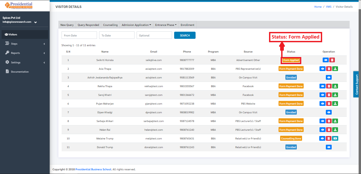361x174 pixels.
Task: Open Contact Support side tab
Action: point(357,84)
